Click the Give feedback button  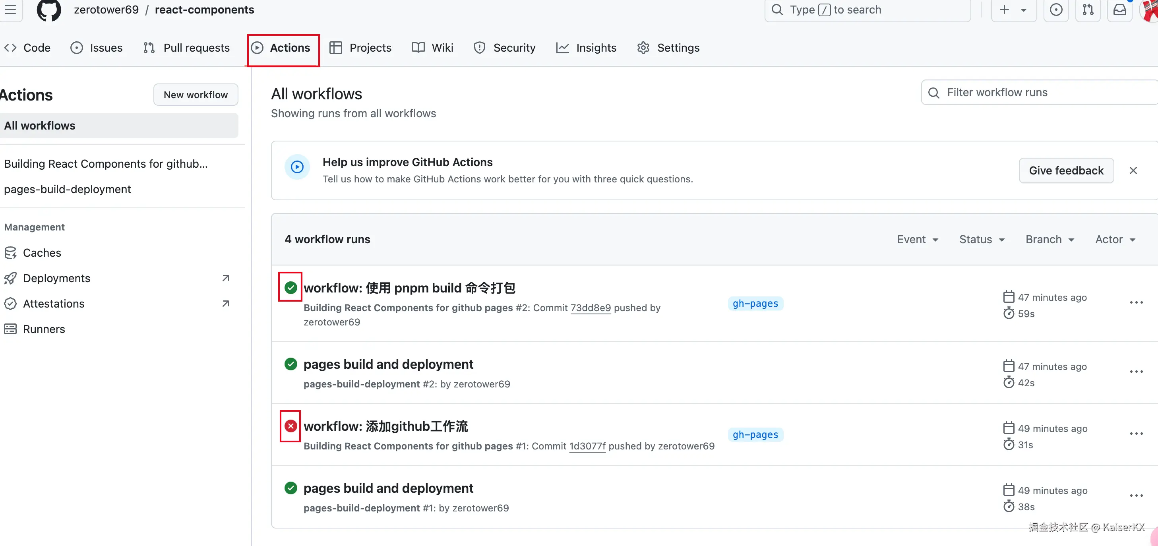(x=1066, y=170)
